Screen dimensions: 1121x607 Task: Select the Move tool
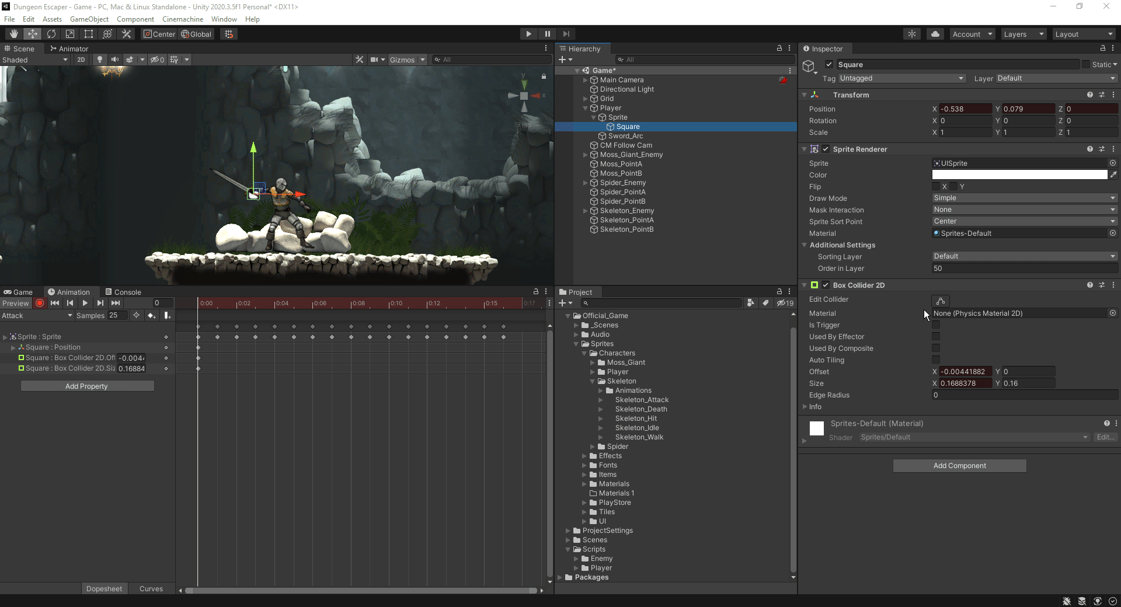pos(33,34)
